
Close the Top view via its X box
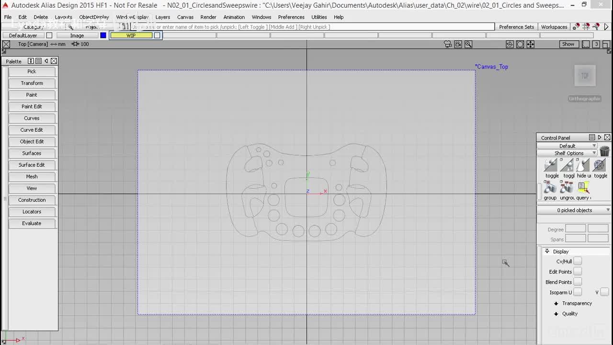6,44
